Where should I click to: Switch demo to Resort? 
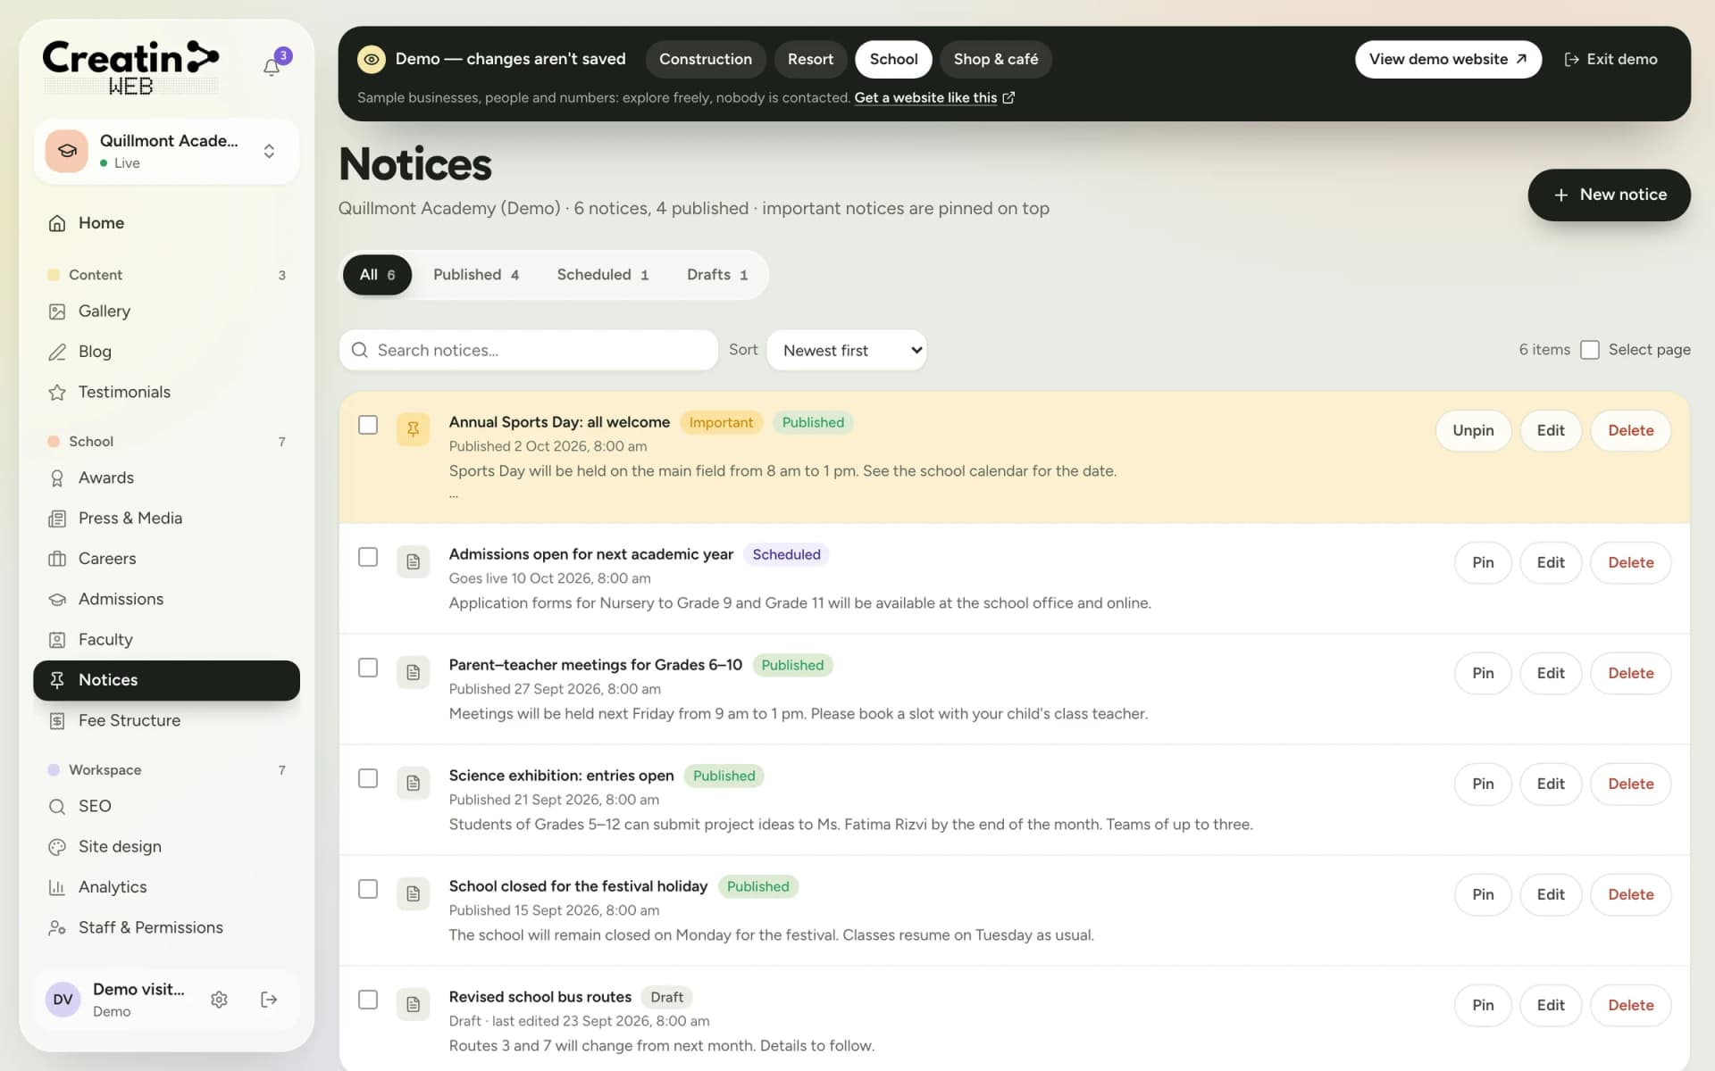pos(810,59)
